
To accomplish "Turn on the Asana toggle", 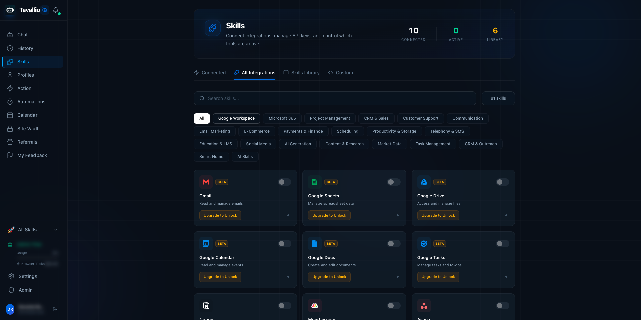I will point(503,306).
